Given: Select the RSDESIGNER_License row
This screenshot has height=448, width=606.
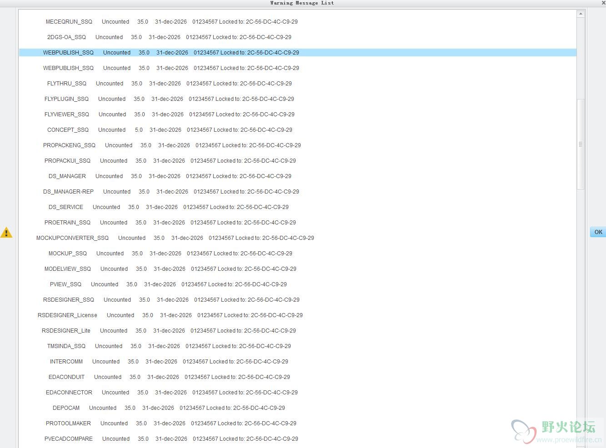Looking at the screenshot, I should pos(298,315).
